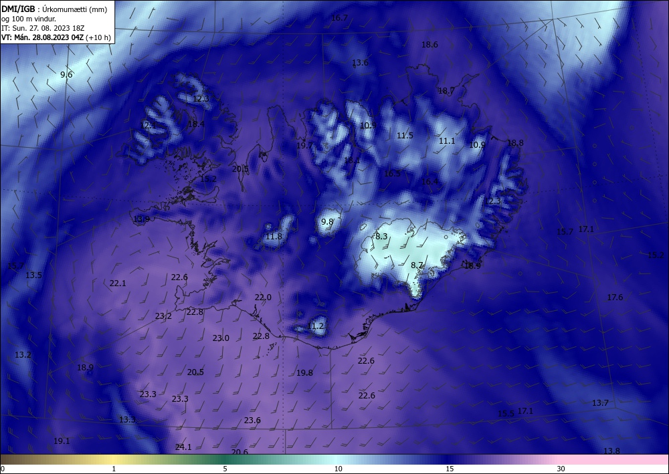Screen dimensions: 669x474
Task: Click the 9.8 value over the central glacier
Action: [327, 222]
